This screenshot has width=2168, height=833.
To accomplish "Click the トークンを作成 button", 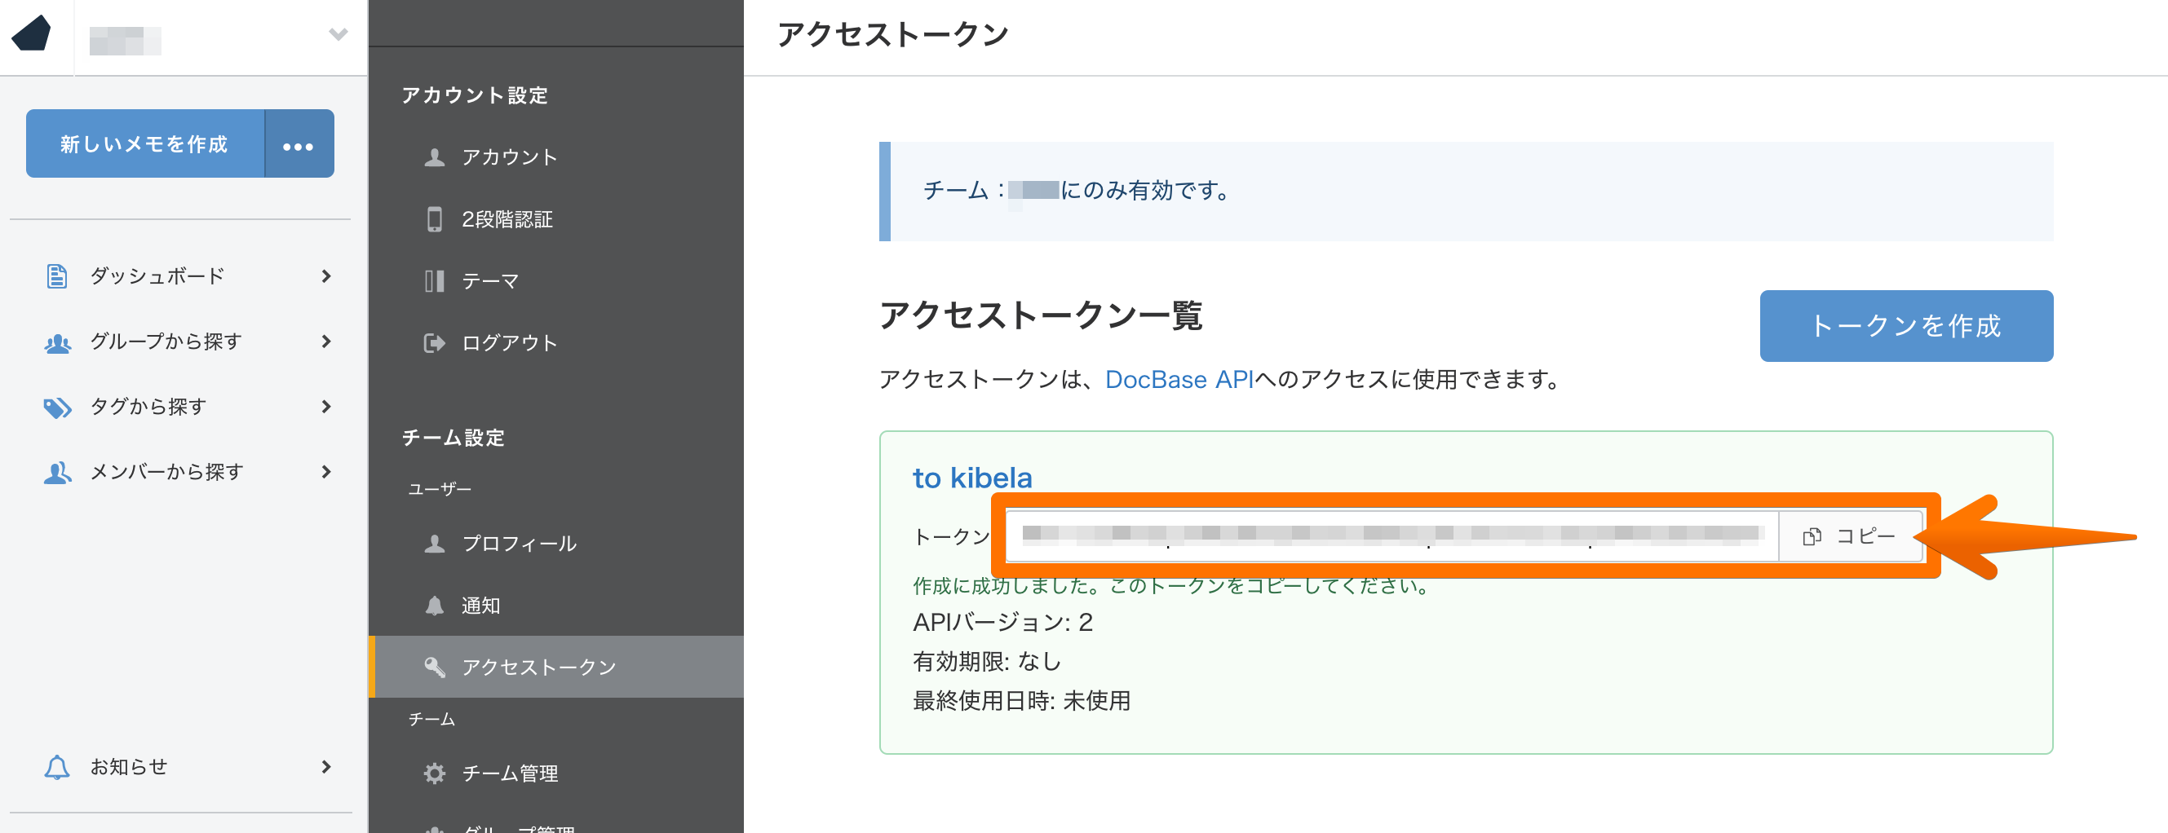I will tap(1905, 327).
